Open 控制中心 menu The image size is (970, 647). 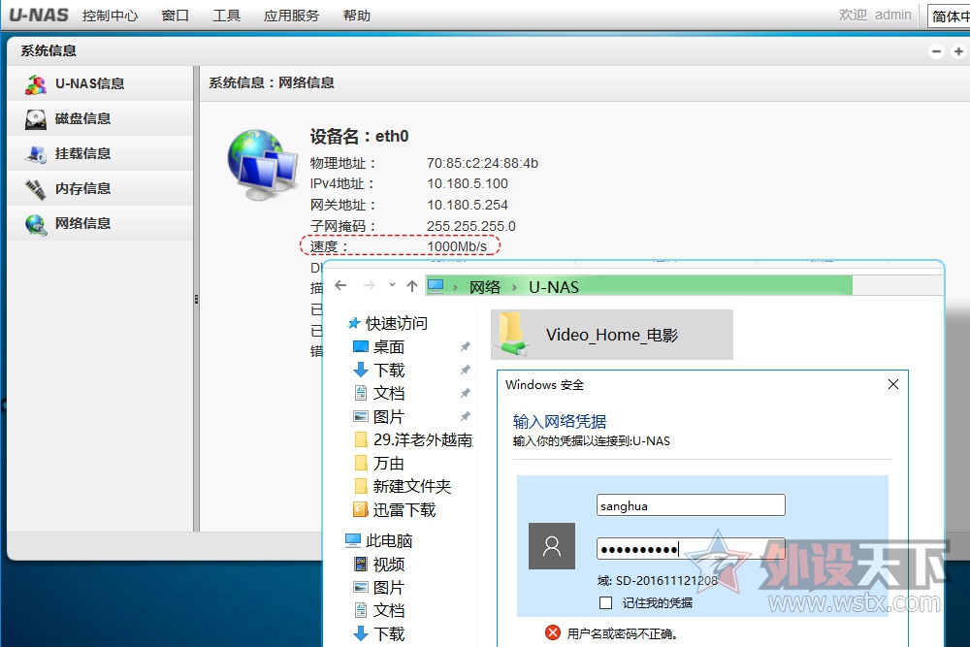(111, 16)
